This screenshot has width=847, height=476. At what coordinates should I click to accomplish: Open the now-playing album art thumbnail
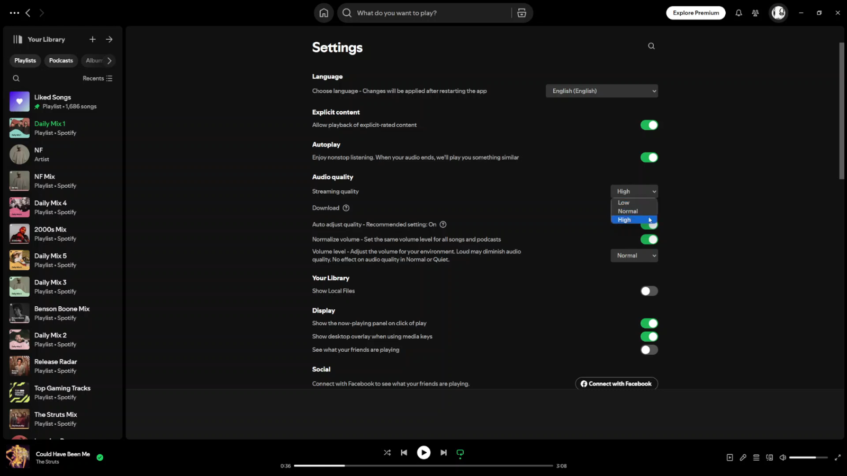tap(17, 457)
